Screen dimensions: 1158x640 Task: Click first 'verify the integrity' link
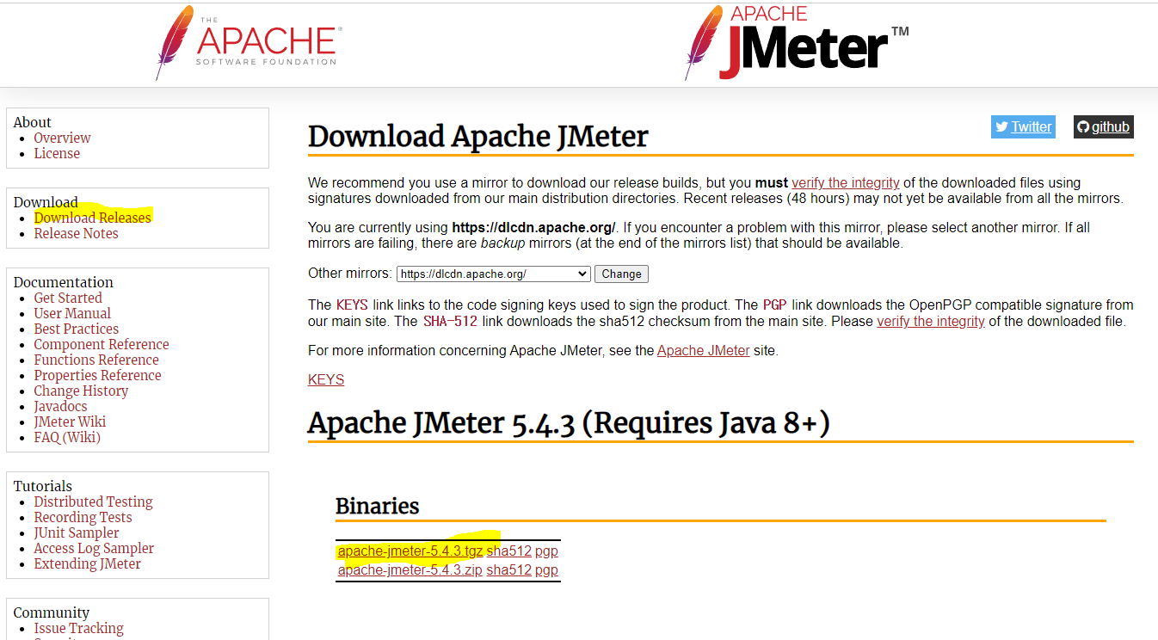(846, 182)
